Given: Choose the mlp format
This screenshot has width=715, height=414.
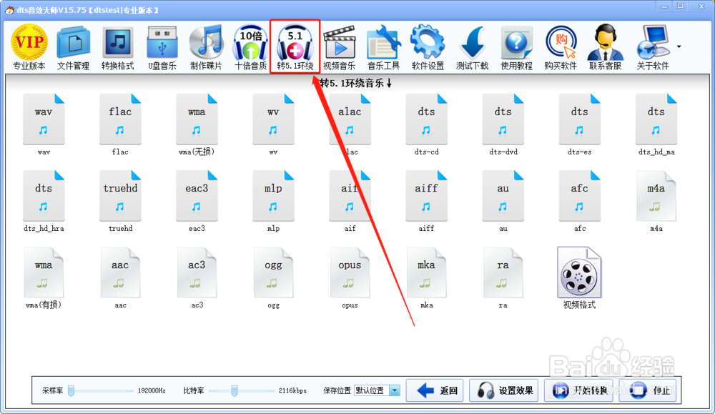Looking at the screenshot, I should [x=273, y=202].
